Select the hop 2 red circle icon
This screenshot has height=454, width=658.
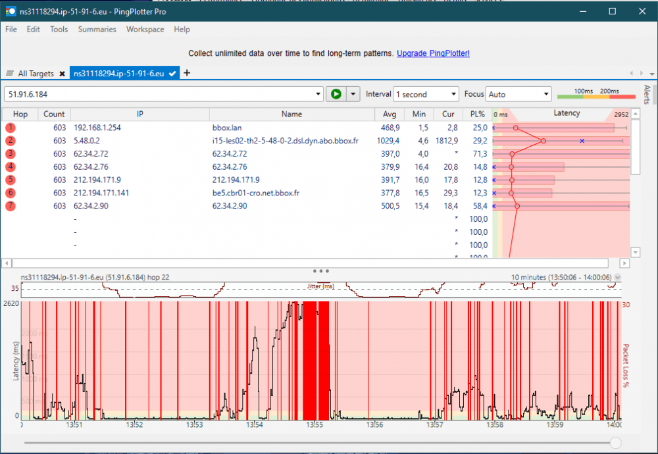coord(11,140)
